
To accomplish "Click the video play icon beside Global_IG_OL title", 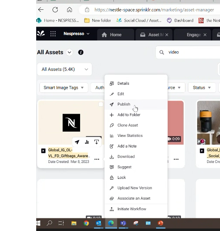I will 43,151.
